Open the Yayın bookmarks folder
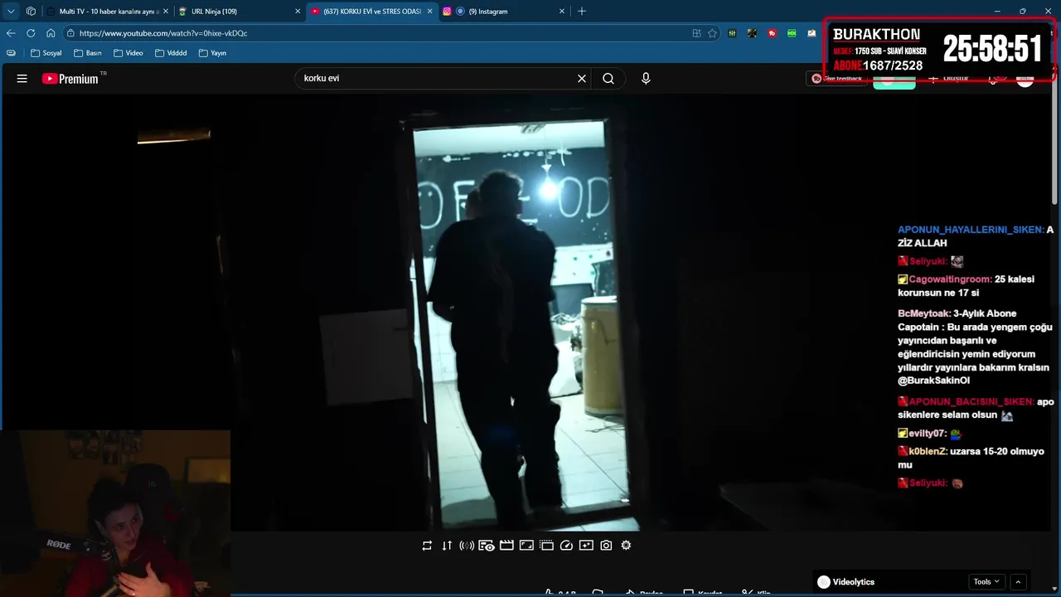Image resolution: width=1061 pixels, height=597 pixels. coord(212,53)
